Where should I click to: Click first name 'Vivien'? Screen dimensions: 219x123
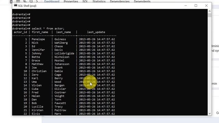pos(37,85)
